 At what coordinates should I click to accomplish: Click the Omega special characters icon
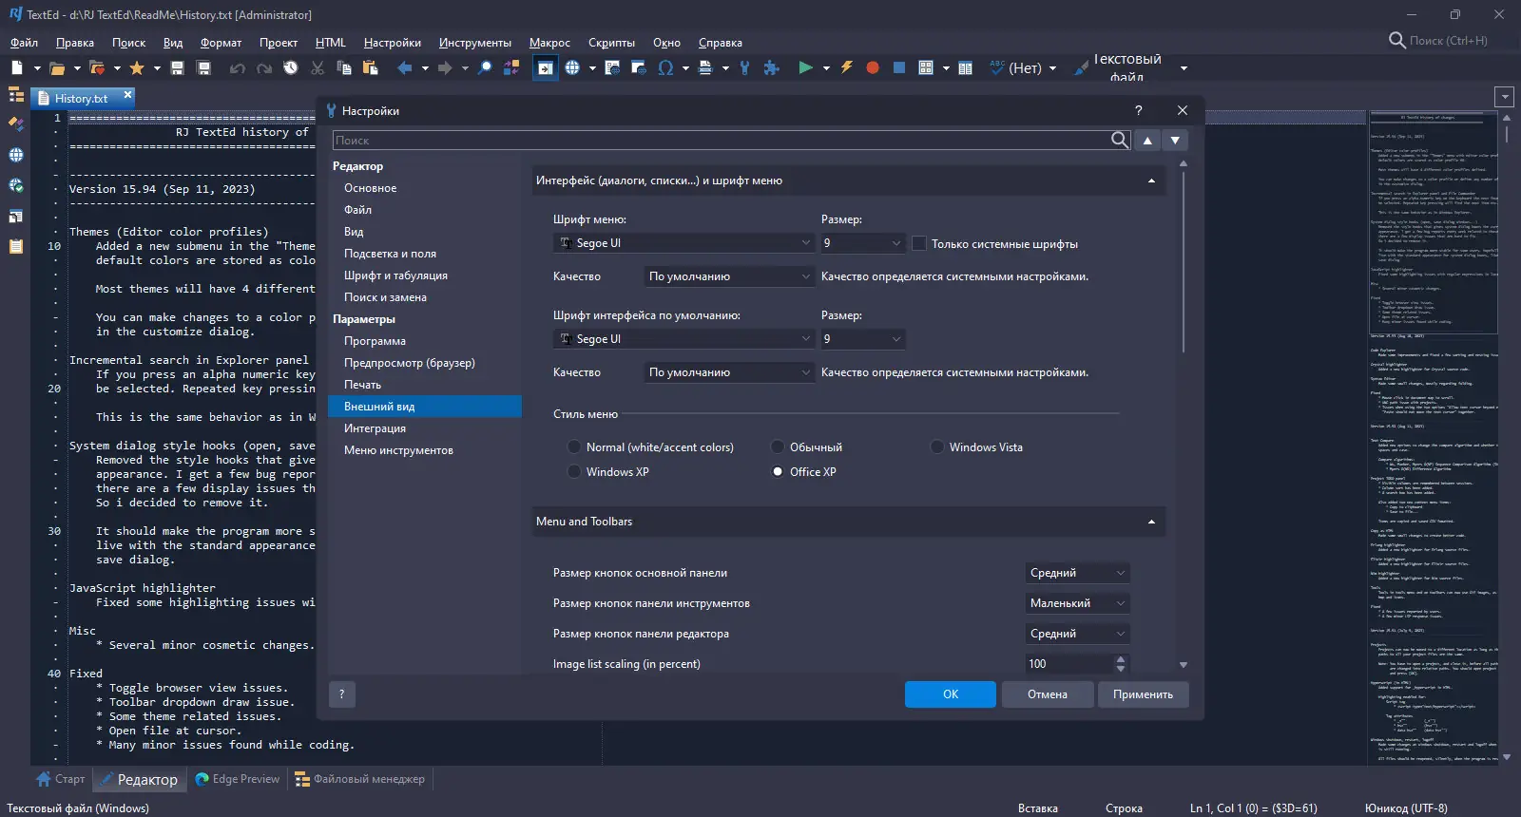click(665, 67)
